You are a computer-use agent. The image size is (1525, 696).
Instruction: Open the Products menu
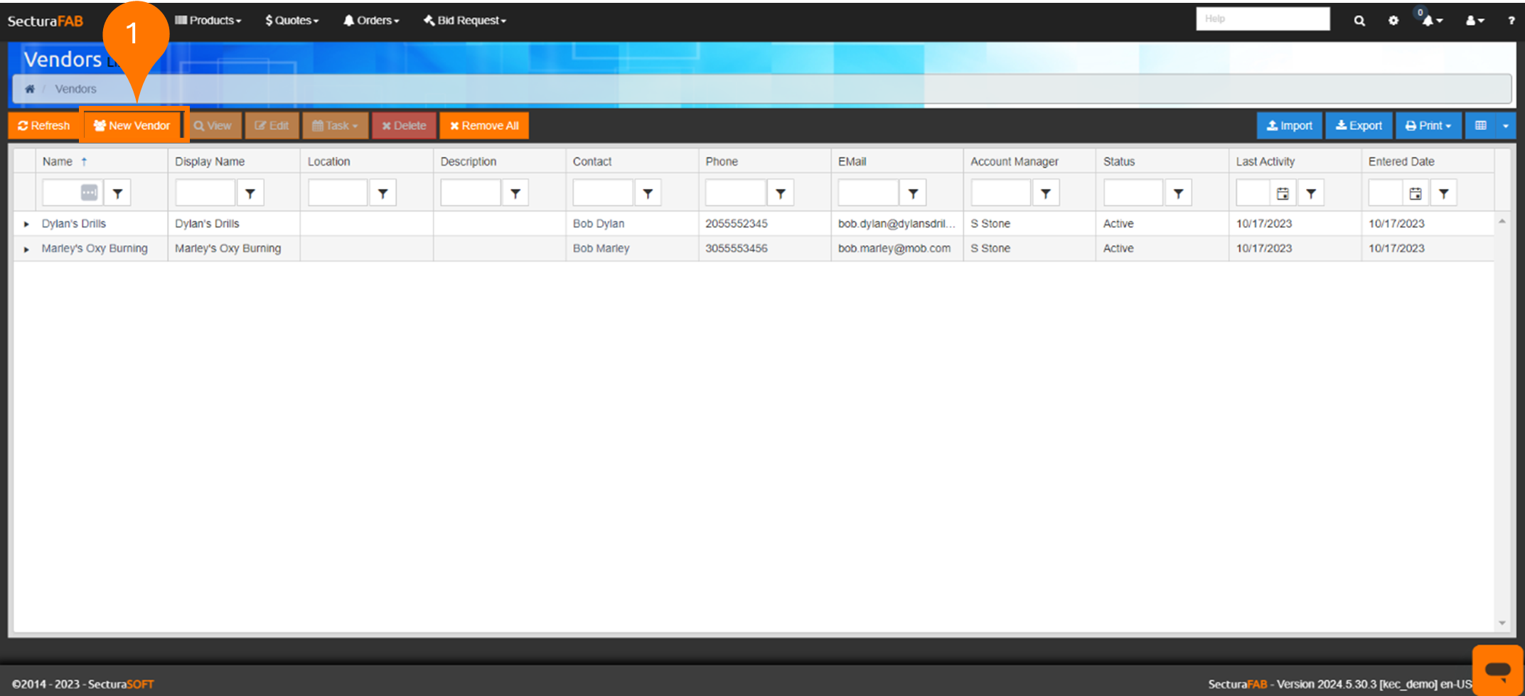point(208,21)
